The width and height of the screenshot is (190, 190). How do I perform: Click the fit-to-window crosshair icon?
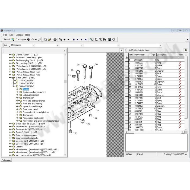114,39
